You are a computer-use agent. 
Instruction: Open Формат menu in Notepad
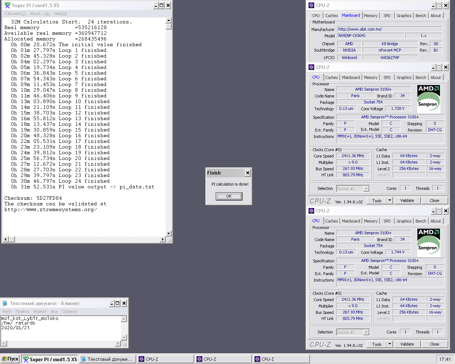click(x=40, y=311)
